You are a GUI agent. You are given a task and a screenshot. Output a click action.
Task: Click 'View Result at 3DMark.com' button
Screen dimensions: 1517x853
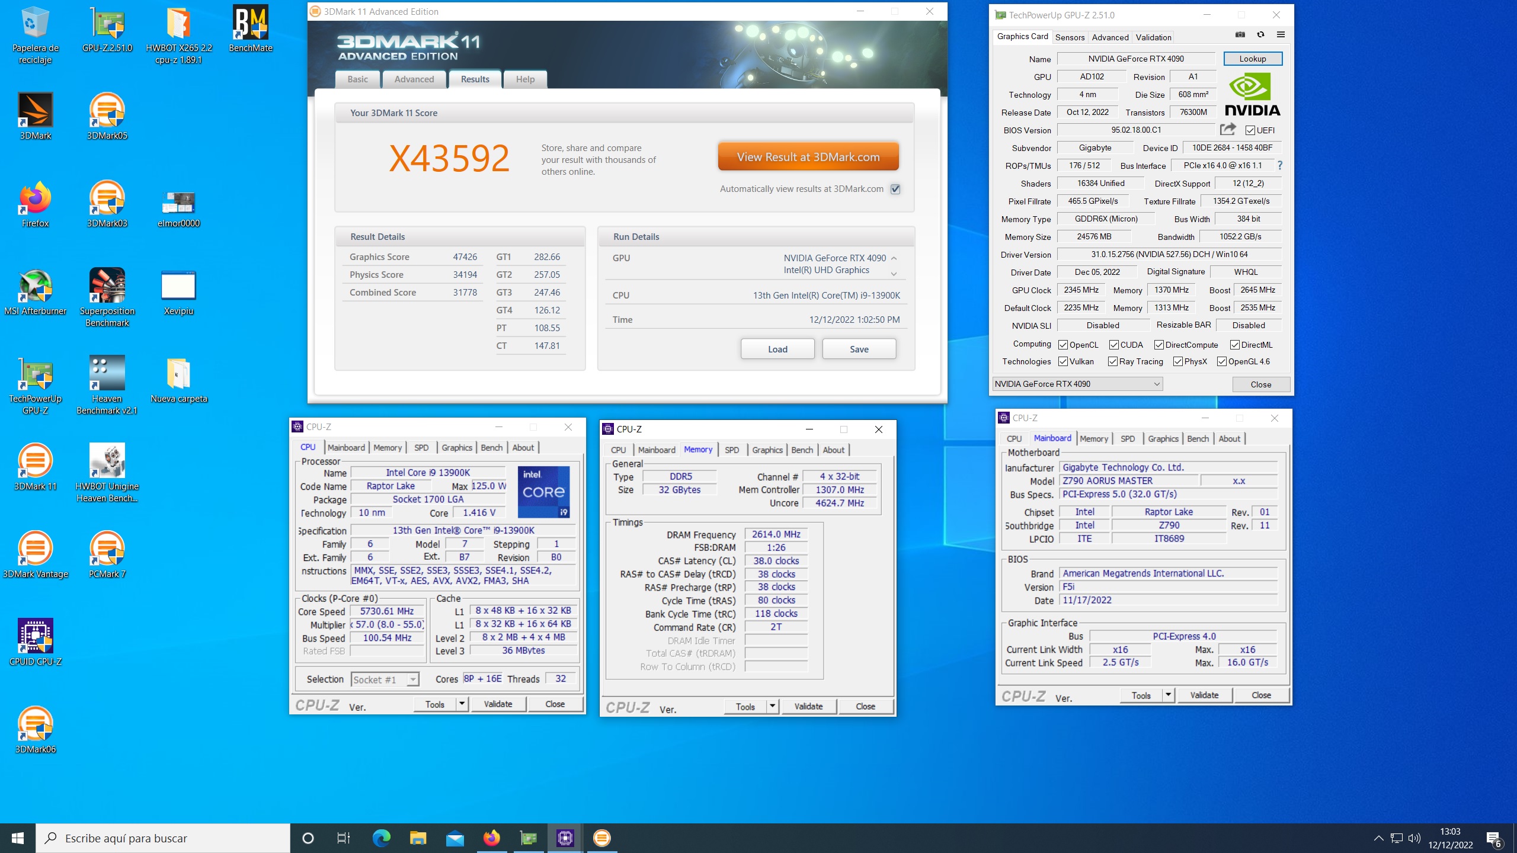coord(808,157)
